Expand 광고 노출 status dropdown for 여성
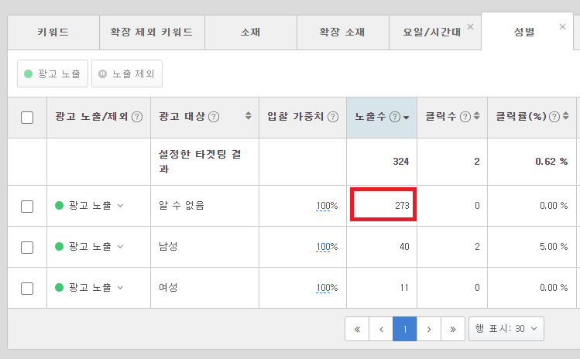Viewport: 580px width, 359px height. pos(120,288)
